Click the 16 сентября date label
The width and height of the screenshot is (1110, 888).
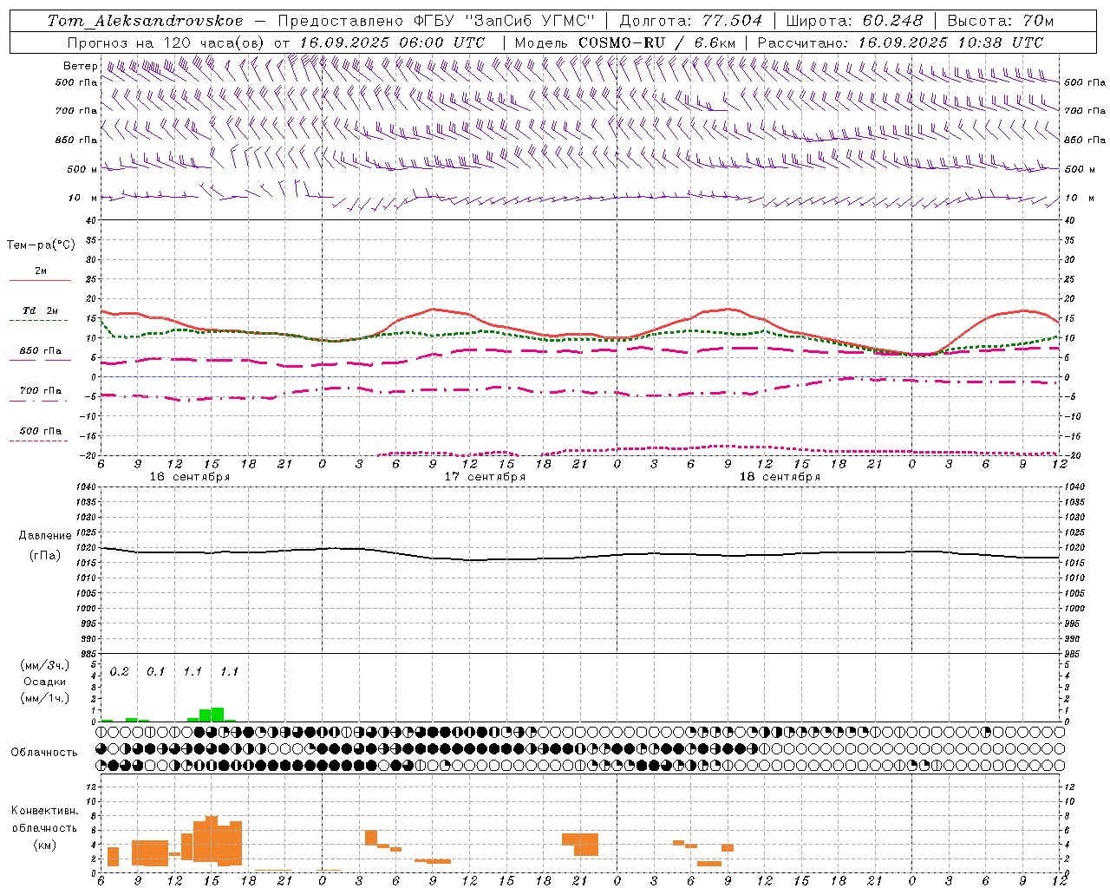click(190, 477)
